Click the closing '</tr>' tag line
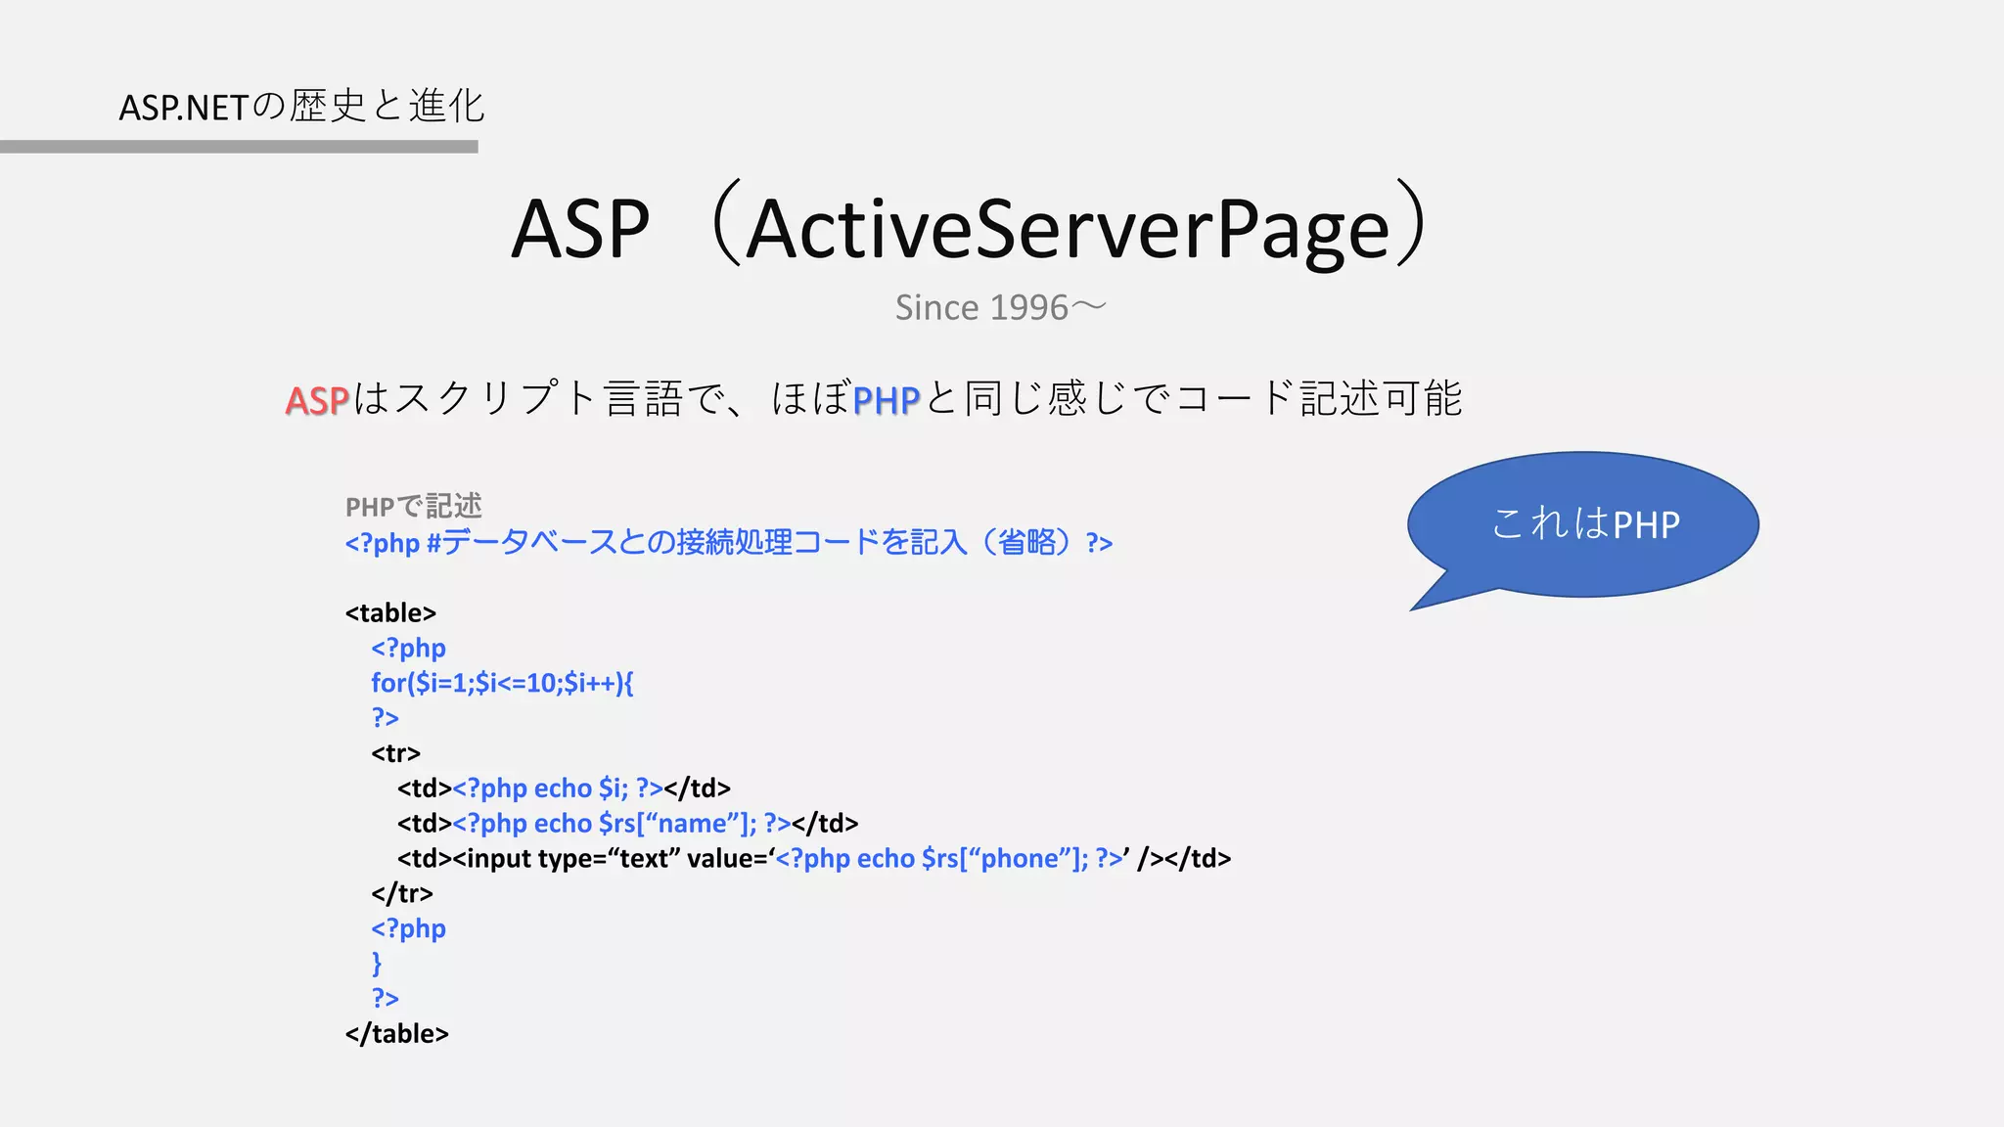Screen dimensions: 2004x1127 point(401,893)
